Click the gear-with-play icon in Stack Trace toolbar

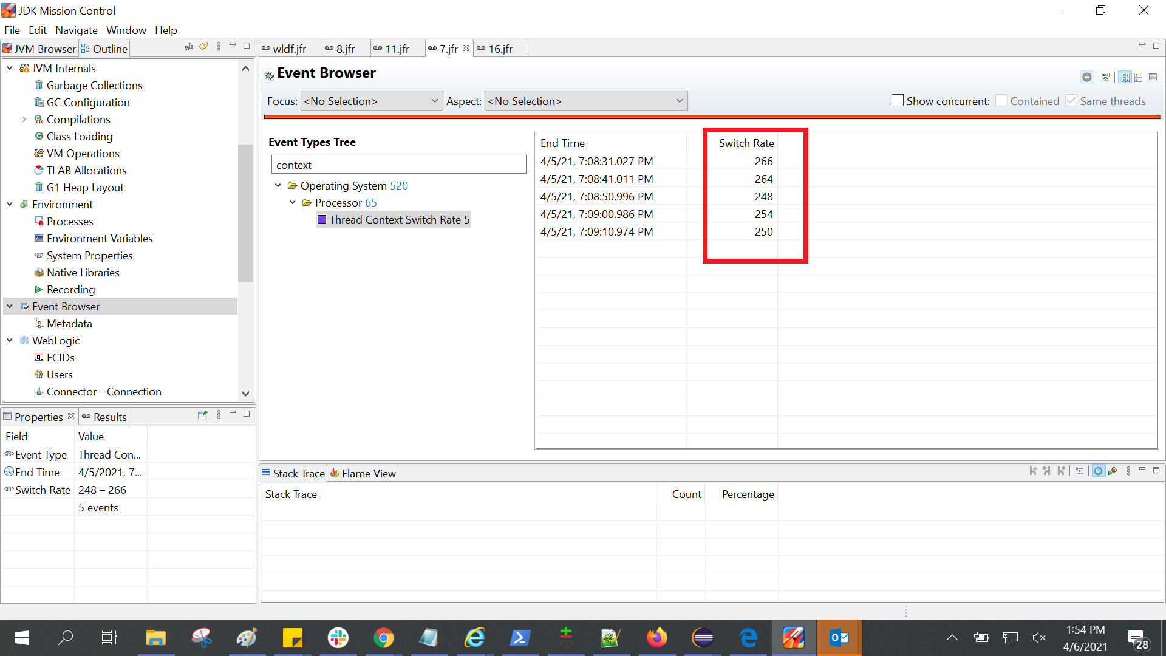coord(1113,471)
